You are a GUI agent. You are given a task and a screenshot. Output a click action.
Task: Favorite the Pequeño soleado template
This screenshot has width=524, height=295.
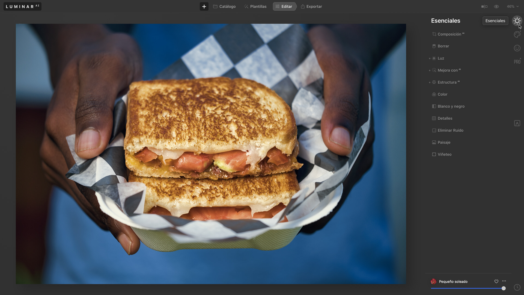(496, 281)
